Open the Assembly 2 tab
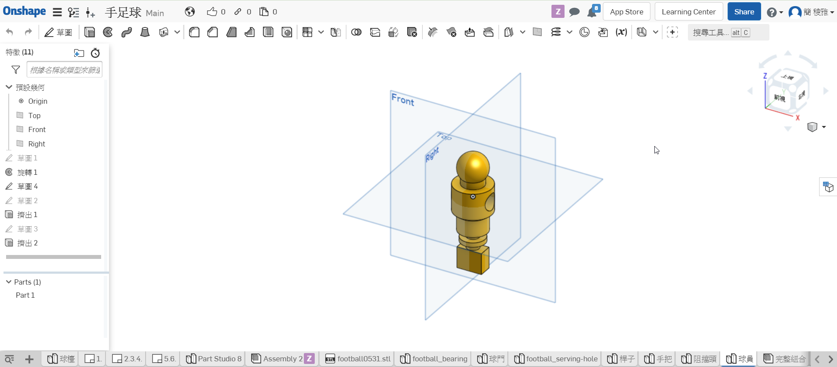 pos(283,359)
